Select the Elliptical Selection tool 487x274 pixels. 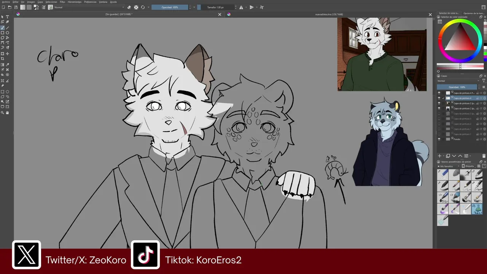click(x=7, y=92)
